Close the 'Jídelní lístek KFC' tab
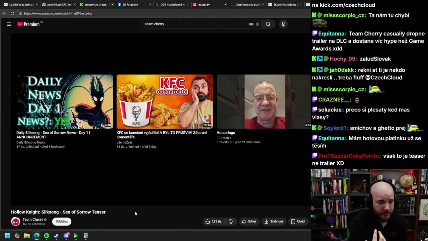This screenshot has width=428, height=241. (x=74, y=5)
